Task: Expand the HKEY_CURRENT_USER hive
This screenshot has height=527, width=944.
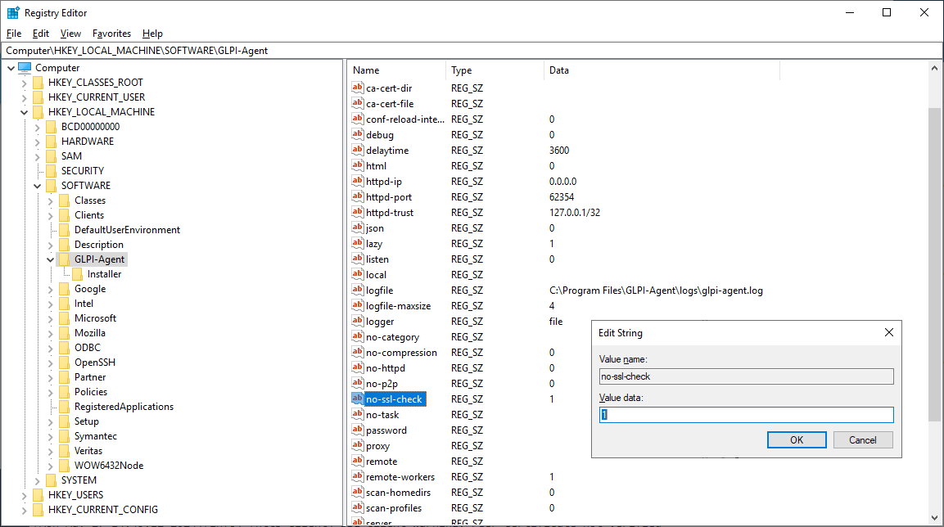Action: click(24, 97)
